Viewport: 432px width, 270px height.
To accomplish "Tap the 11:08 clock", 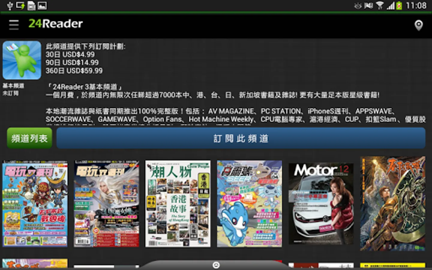I will (416, 5).
